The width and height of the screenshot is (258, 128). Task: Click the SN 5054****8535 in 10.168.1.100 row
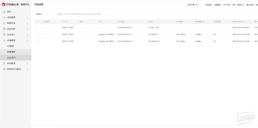tap(68, 28)
